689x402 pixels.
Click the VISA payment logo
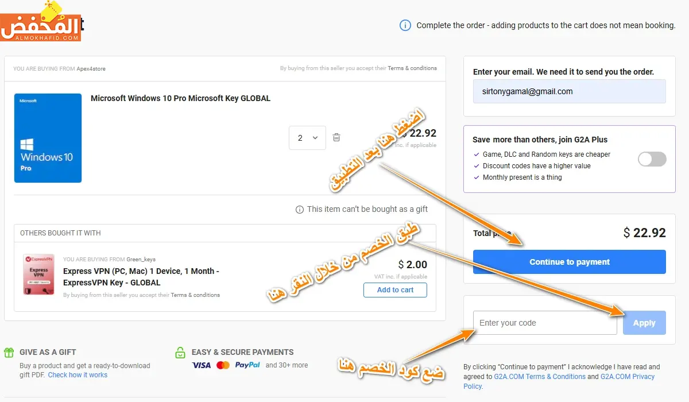pyautogui.click(x=201, y=365)
